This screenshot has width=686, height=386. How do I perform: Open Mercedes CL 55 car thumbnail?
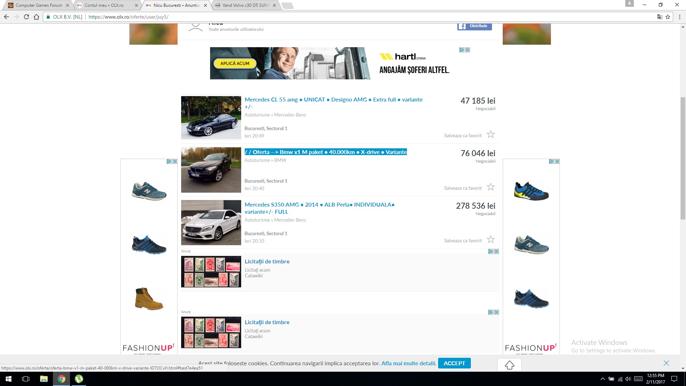(x=211, y=118)
